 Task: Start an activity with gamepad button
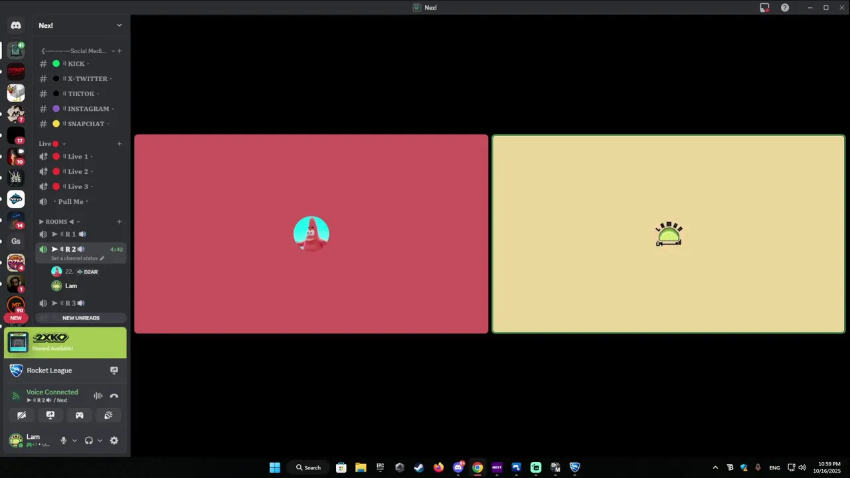point(79,415)
